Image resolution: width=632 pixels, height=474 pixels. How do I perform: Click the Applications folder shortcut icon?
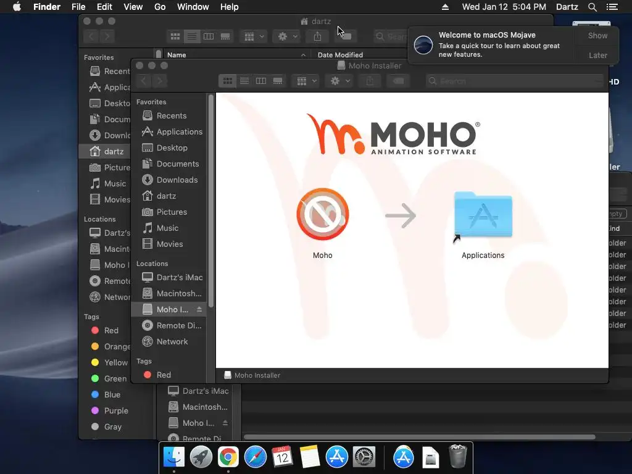(483, 216)
